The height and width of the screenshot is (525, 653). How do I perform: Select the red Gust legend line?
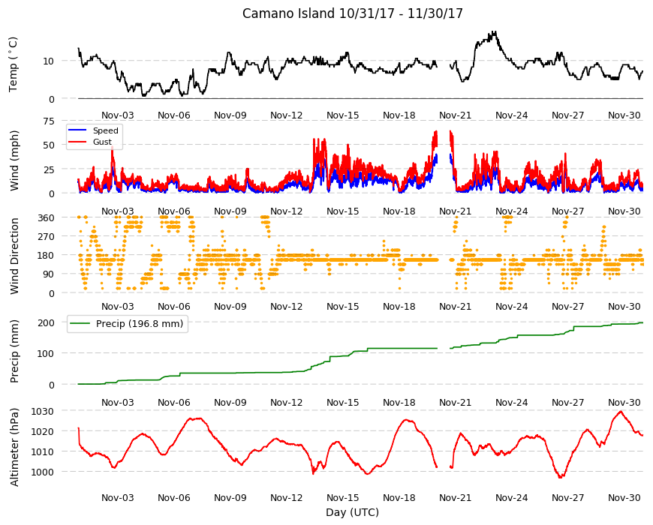click(77, 142)
